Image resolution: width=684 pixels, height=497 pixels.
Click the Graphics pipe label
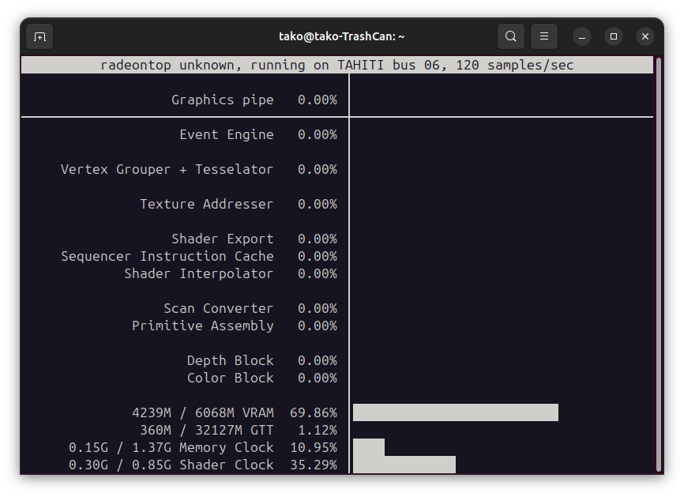pyautogui.click(x=223, y=100)
